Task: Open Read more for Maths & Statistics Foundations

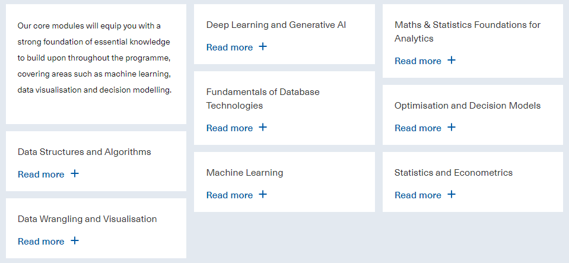Action: pos(418,61)
